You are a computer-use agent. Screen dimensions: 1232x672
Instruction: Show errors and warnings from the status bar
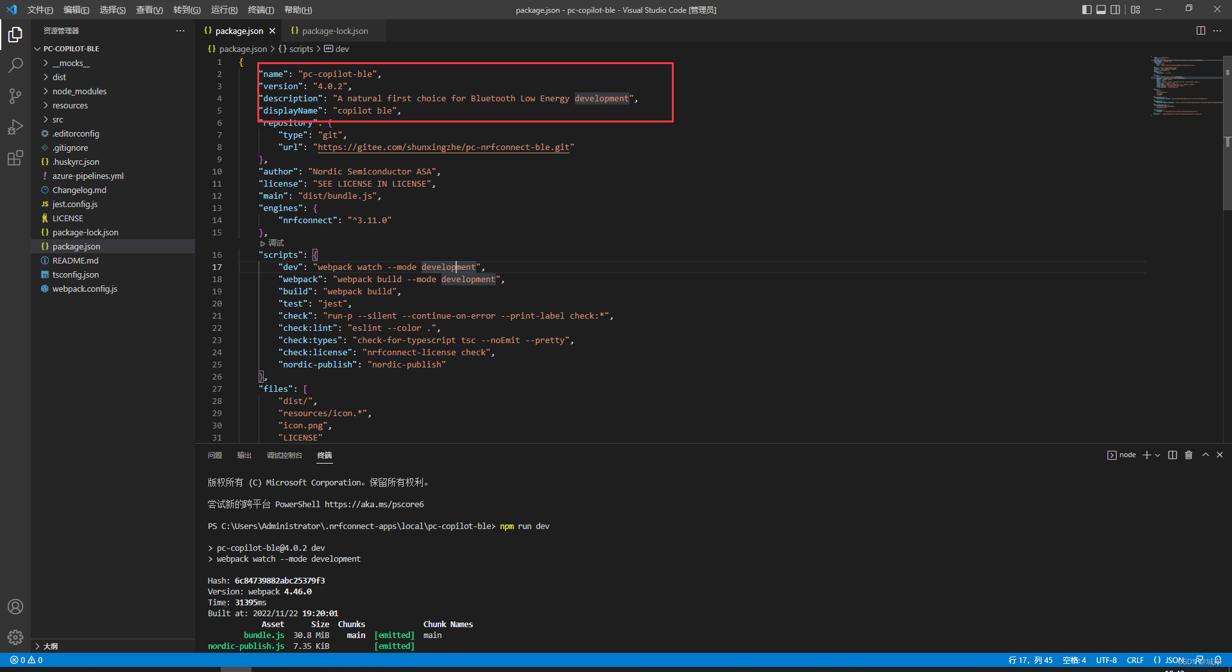tap(26, 660)
